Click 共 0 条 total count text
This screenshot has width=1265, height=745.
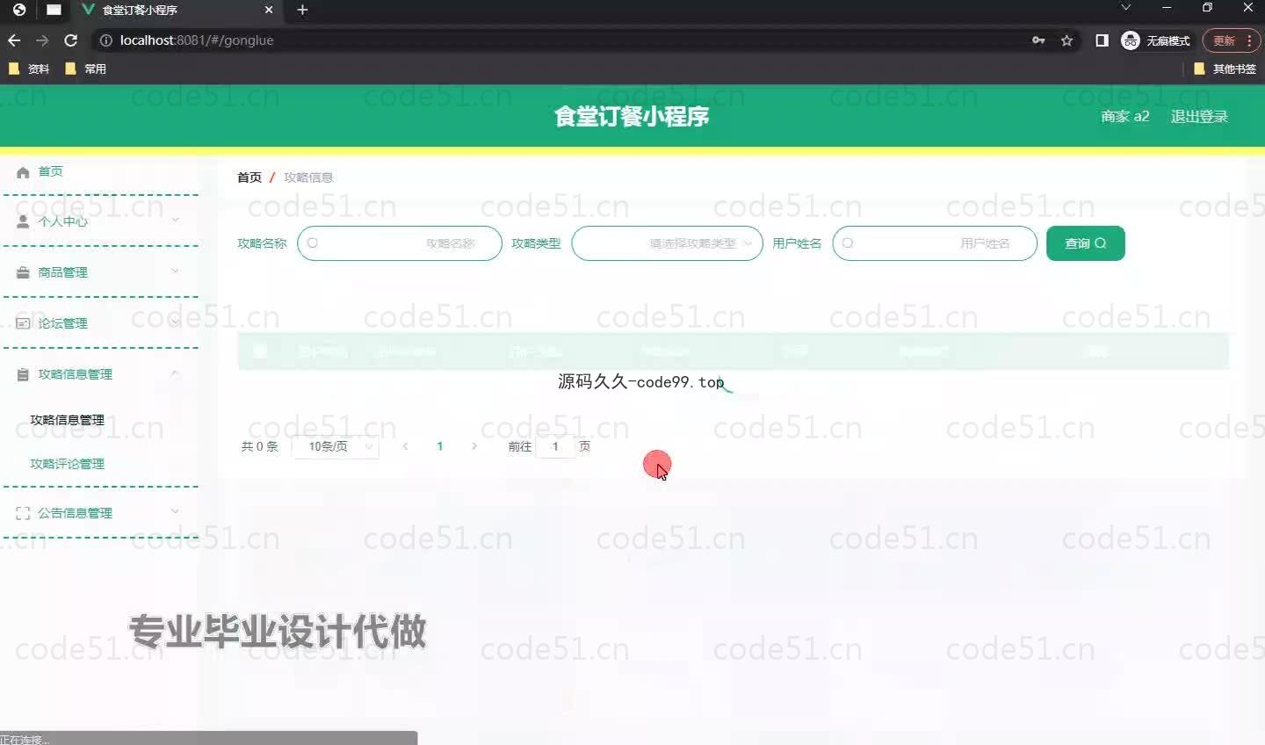pos(260,446)
